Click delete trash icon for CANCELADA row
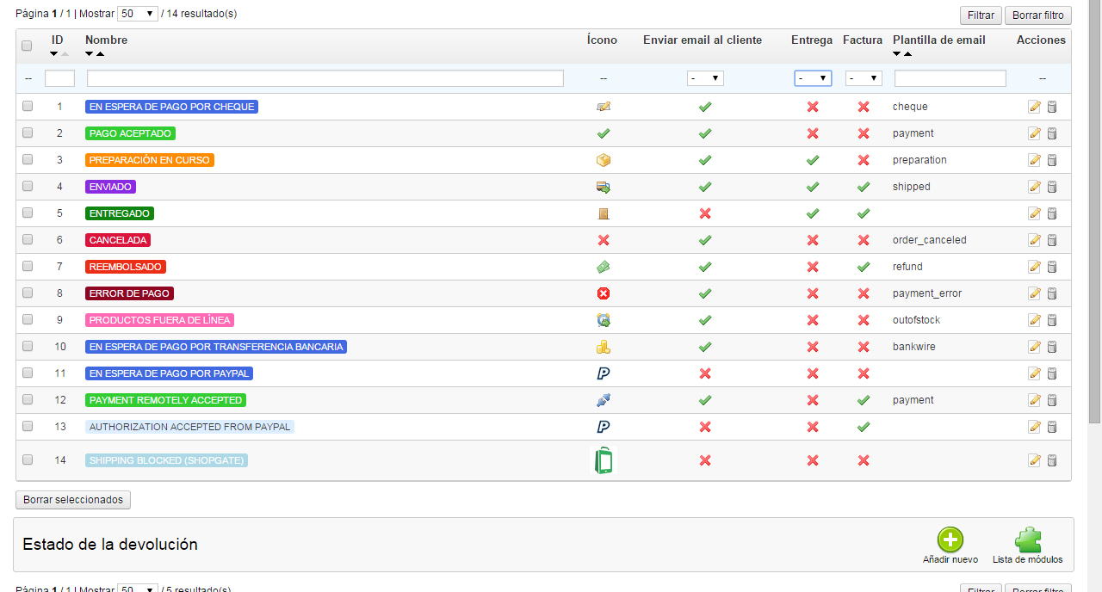 click(x=1051, y=240)
